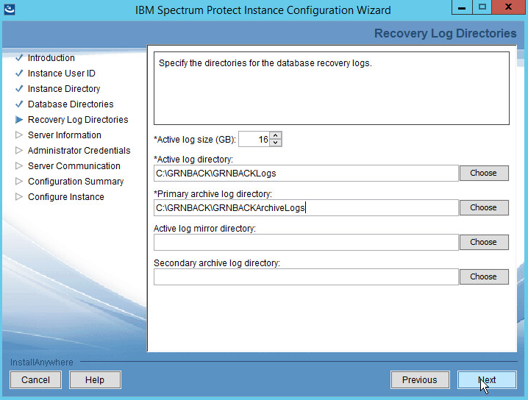
Task: Open Help for this wizard
Action: 95,380
